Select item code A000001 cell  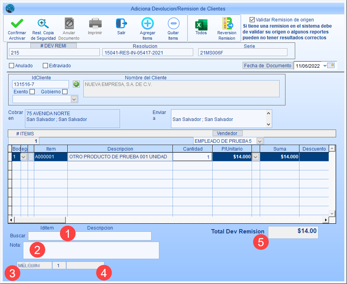pyautogui.click(x=51, y=157)
